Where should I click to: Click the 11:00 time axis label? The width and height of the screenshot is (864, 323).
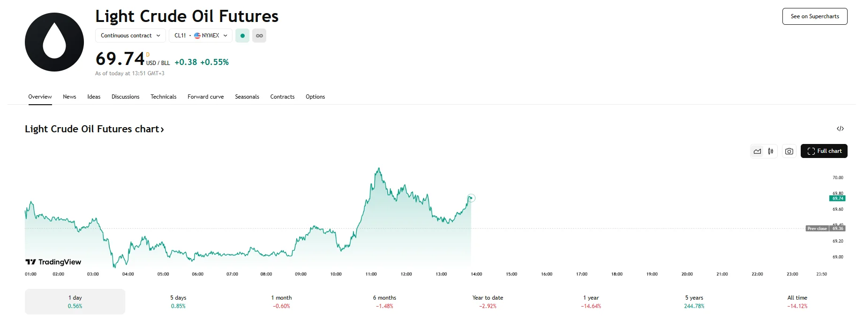pyautogui.click(x=371, y=274)
